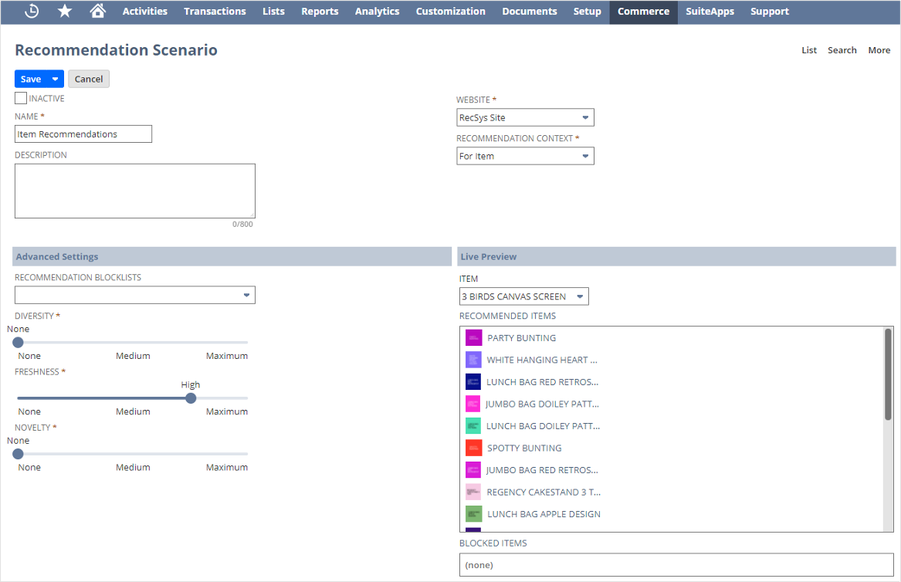Screen dimensions: 901x582
Task: Open the Commerce menu
Action: click(x=644, y=12)
